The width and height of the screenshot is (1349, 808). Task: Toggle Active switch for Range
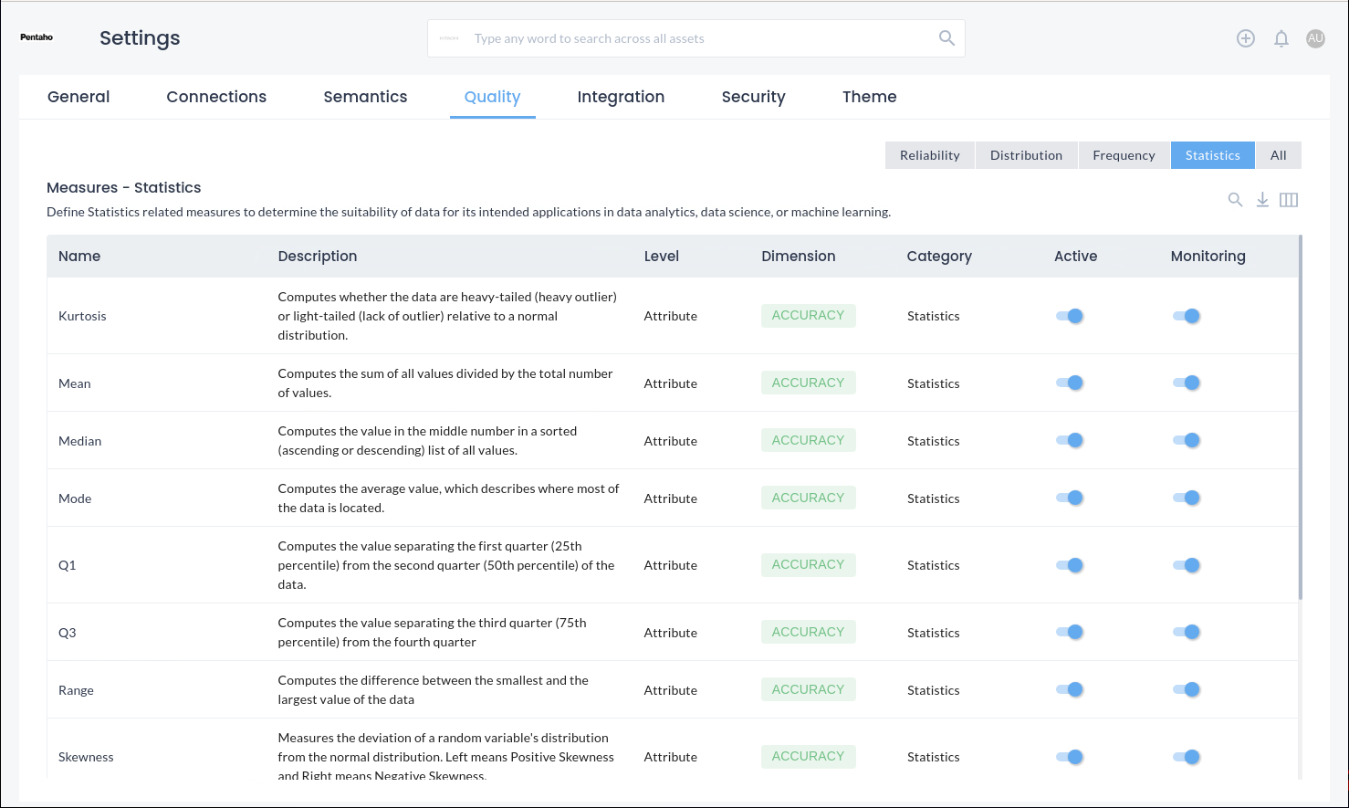click(1069, 690)
